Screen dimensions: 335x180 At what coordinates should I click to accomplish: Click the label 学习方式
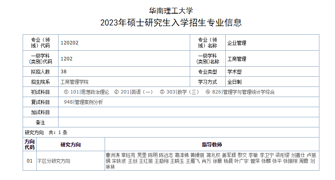pyautogui.click(x=207, y=82)
